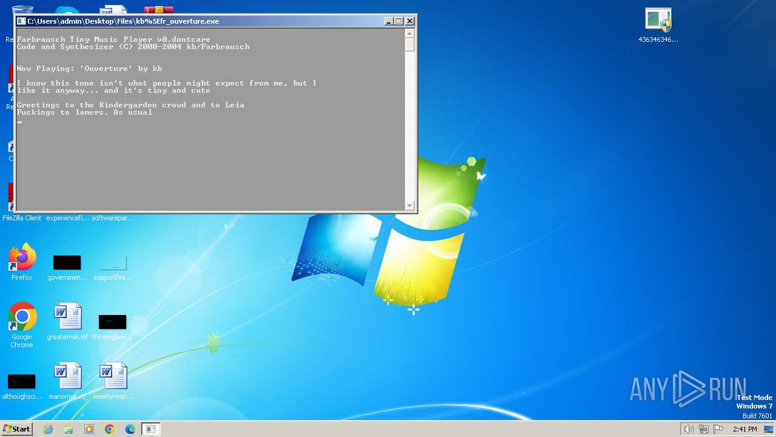This screenshot has height=437, width=776.
Task: Click 'Now Playing: Ouverture by kb' line
Action: [89, 69]
